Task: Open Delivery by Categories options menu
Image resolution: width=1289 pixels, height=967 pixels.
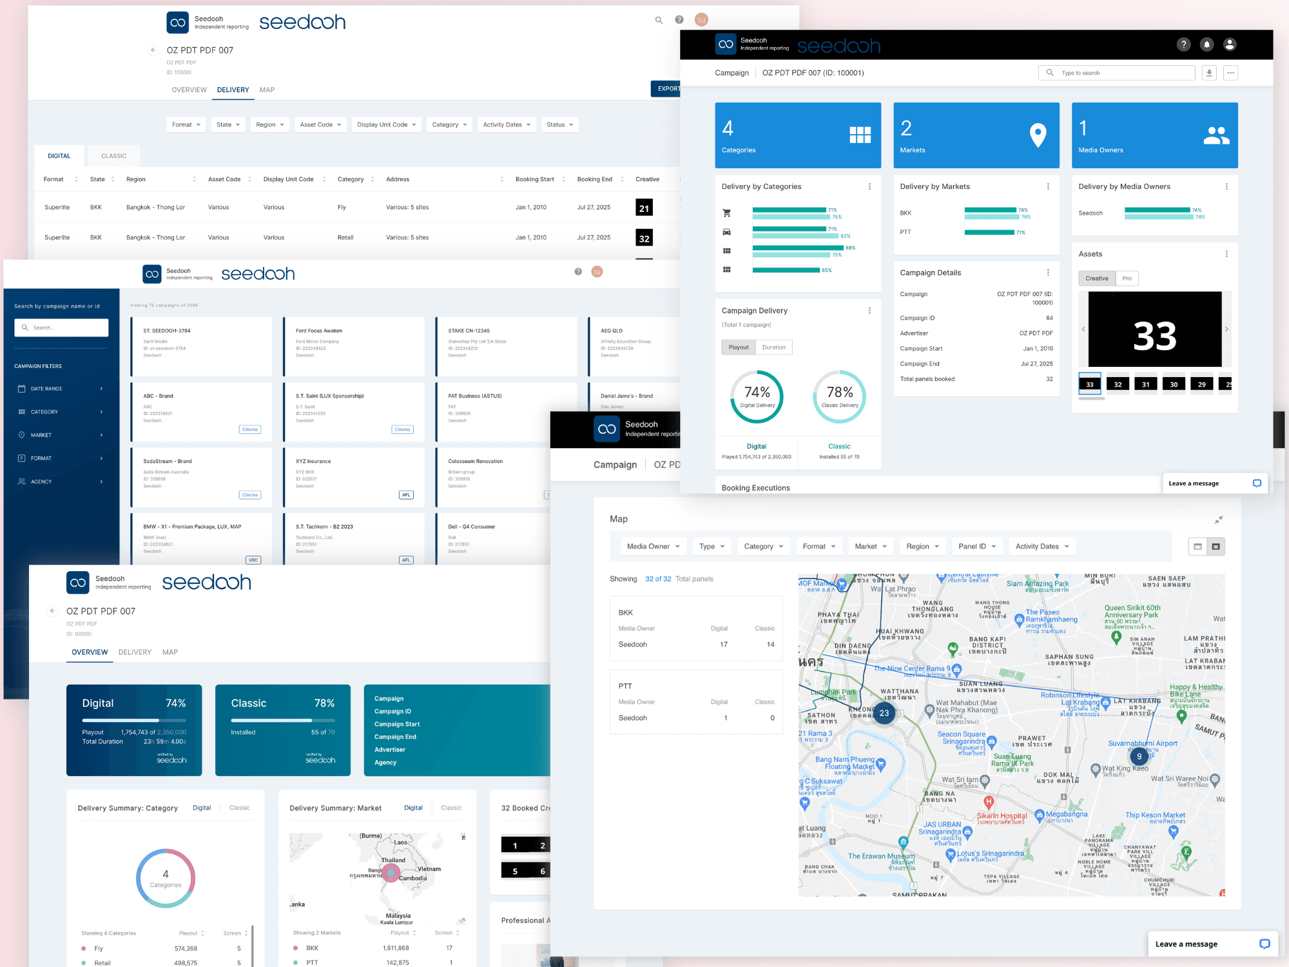Action: (x=869, y=186)
